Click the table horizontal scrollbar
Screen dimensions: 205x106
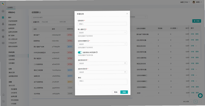(x=82, y=98)
